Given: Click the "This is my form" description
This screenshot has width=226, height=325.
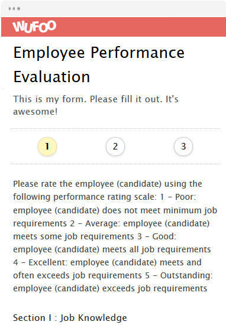Looking at the screenshot, I should click(x=96, y=105).
